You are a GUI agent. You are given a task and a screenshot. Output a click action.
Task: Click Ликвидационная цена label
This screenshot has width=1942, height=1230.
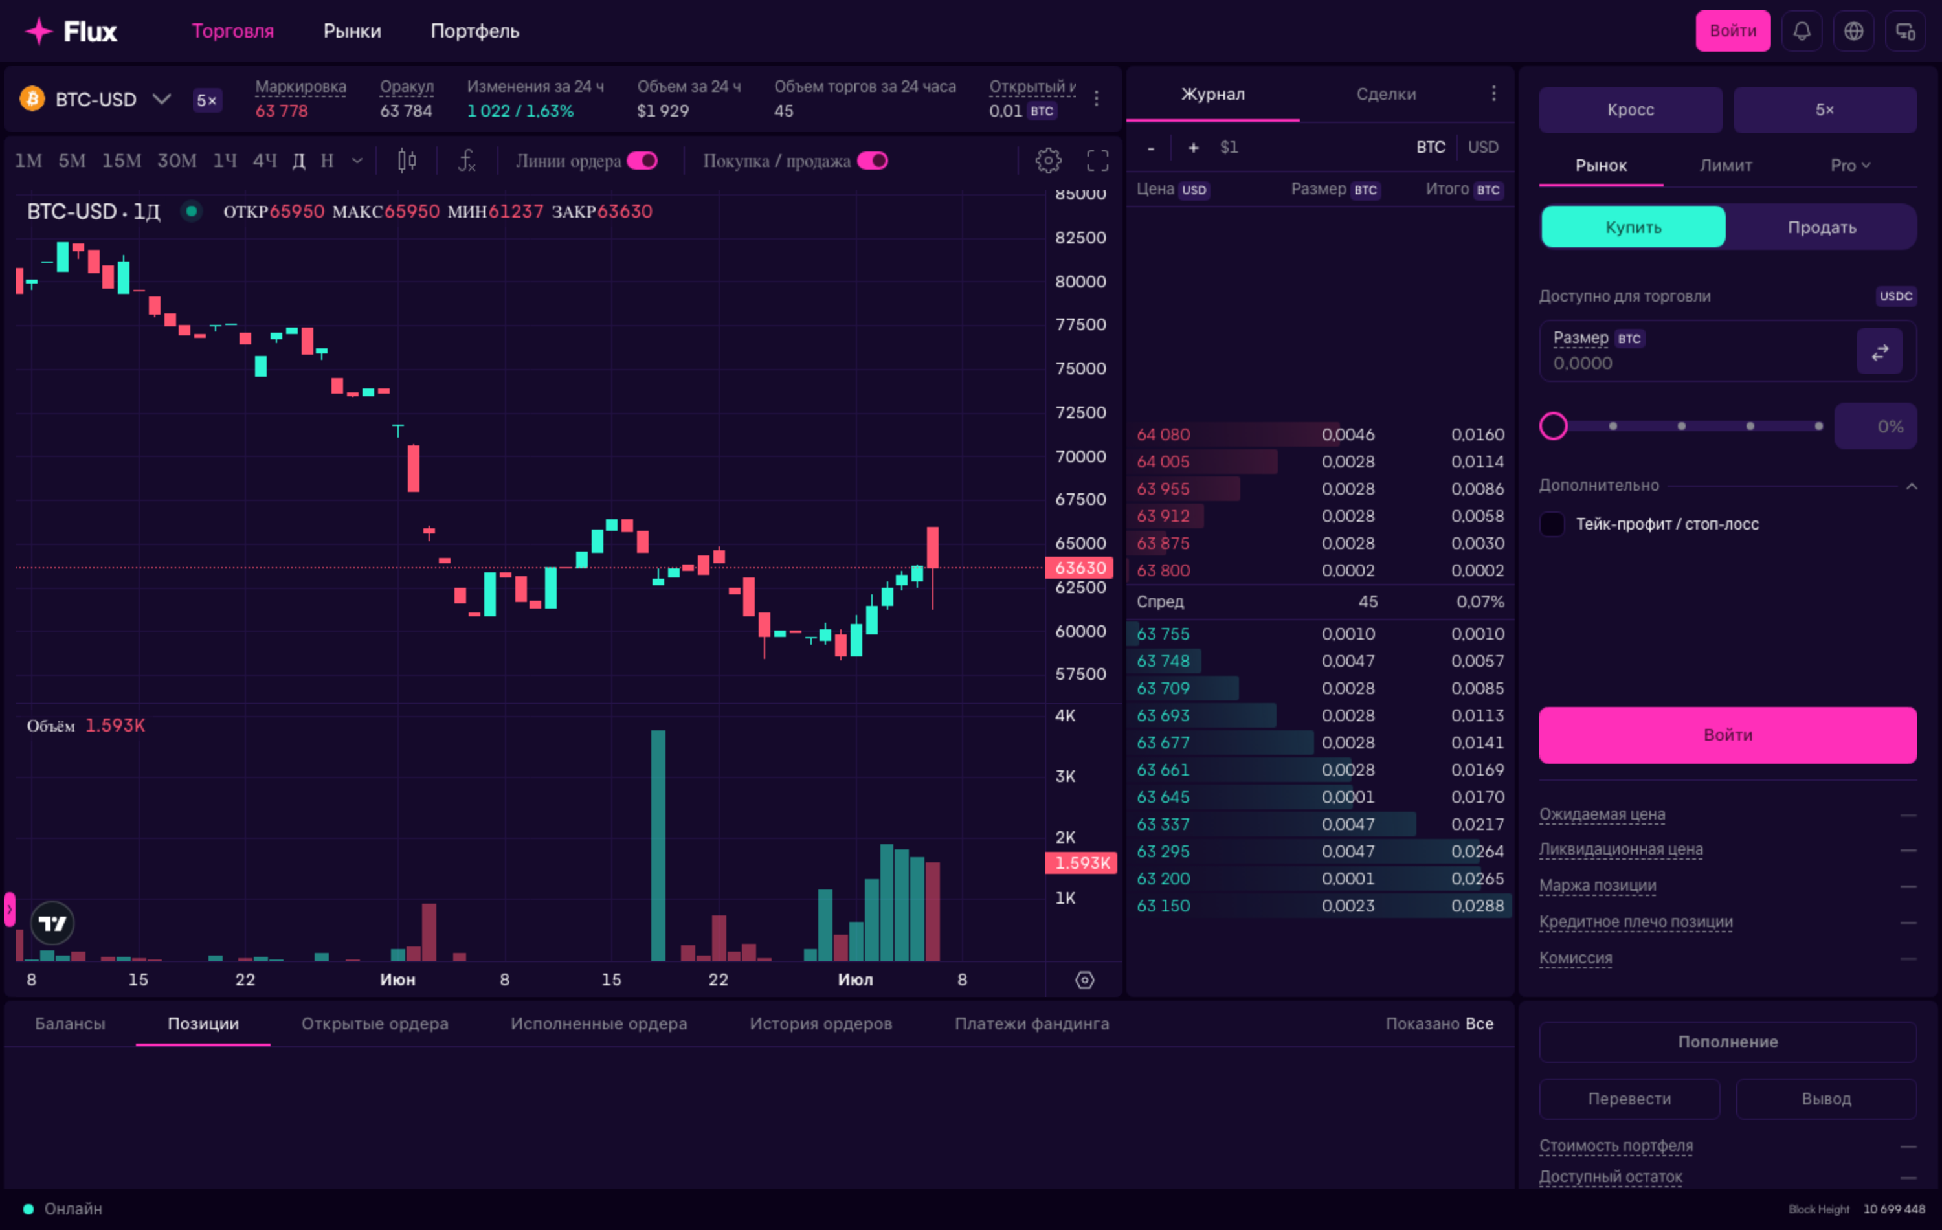click(1620, 849)
